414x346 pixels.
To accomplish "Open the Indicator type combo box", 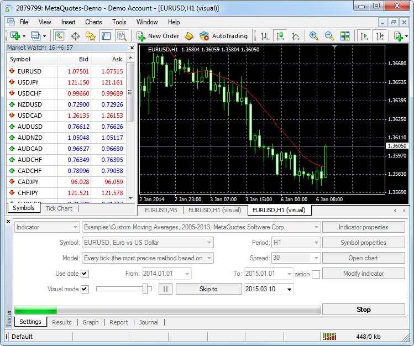I will click(x=47, y=227).
